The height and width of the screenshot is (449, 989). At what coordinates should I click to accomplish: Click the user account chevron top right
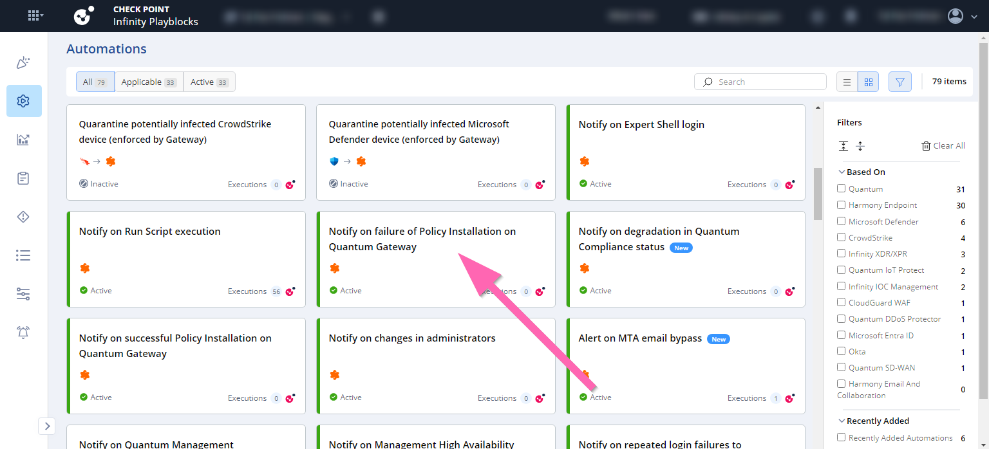pyautogui.click(x=974, y=16)
